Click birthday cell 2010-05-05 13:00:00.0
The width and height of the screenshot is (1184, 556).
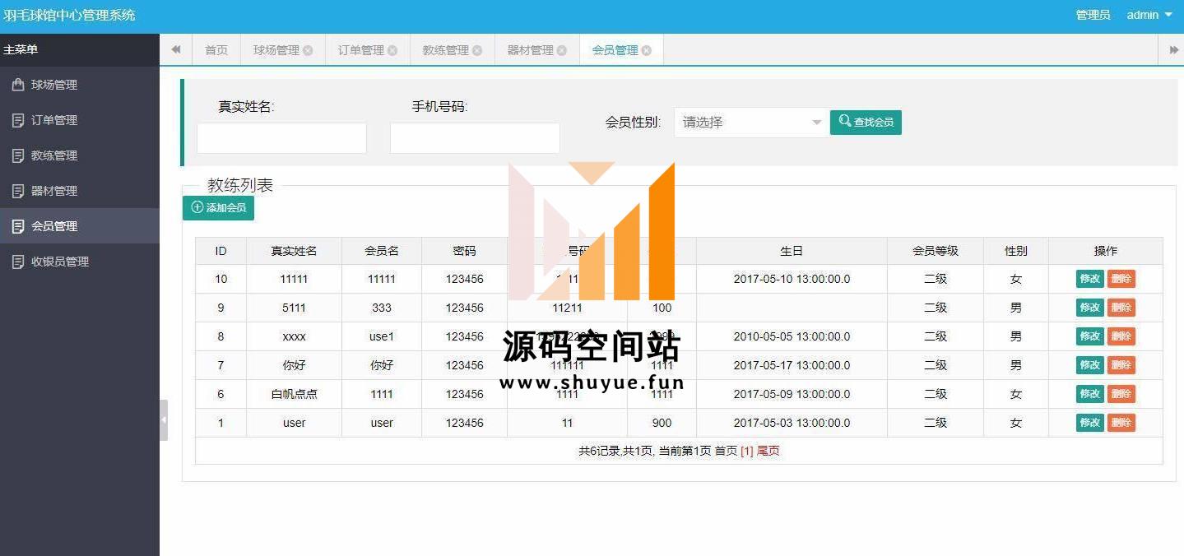tap(792, 336)
